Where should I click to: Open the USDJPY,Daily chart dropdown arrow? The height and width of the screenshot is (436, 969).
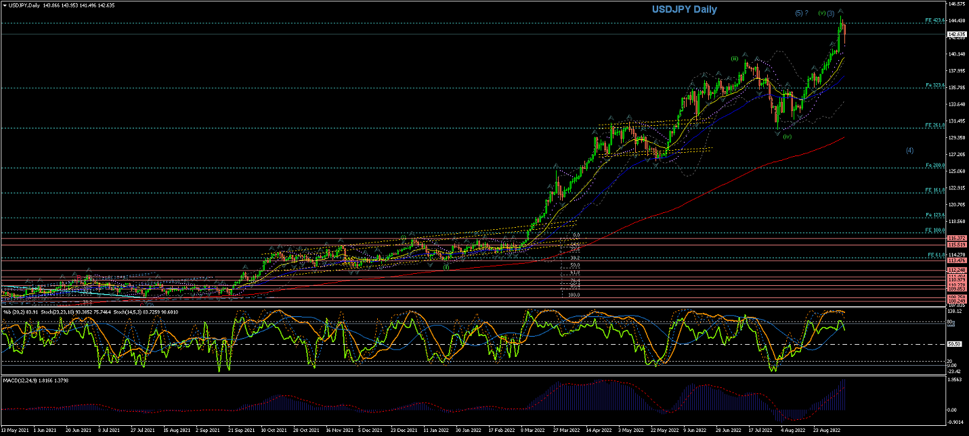[4, 5]
